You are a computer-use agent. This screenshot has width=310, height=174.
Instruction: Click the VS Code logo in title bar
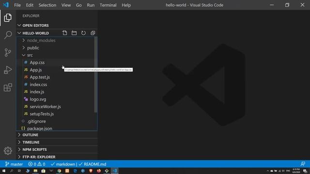6,5
